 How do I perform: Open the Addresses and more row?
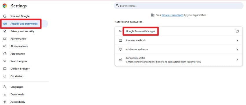click(x=179, y=49)
